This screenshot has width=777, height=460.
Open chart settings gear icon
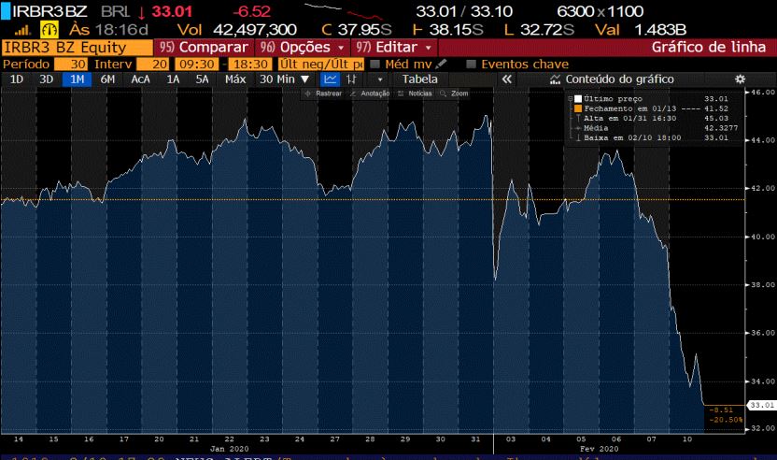740,79
